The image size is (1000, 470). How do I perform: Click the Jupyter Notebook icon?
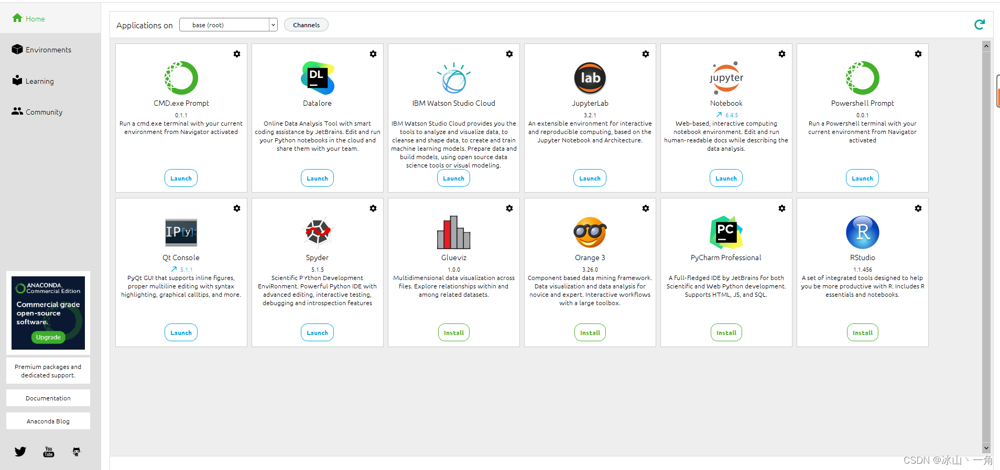click(726, 78)
